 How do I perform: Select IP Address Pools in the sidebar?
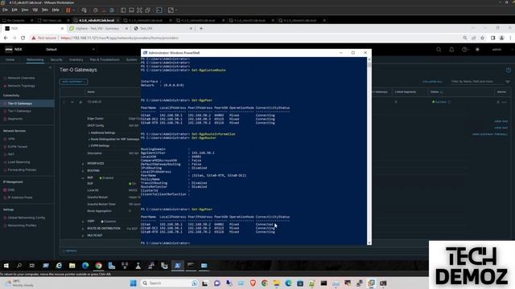coord(20,197)
